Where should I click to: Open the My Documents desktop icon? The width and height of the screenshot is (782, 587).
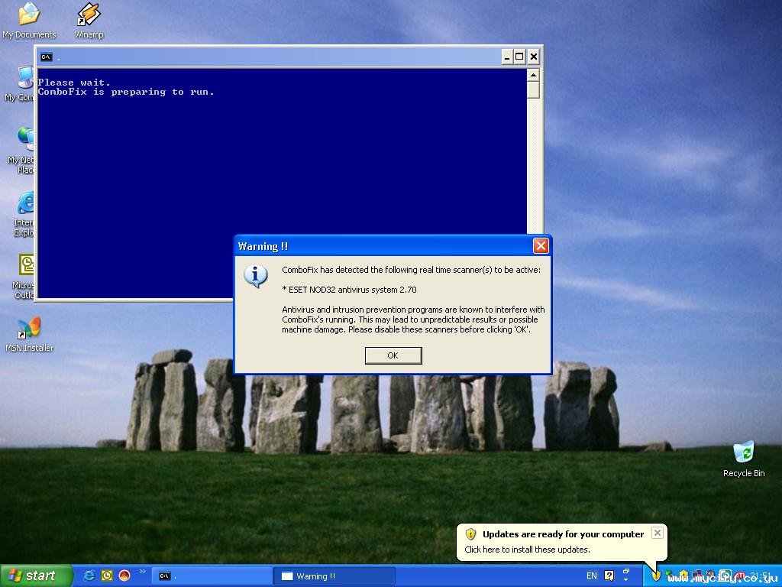coord(29,20)
